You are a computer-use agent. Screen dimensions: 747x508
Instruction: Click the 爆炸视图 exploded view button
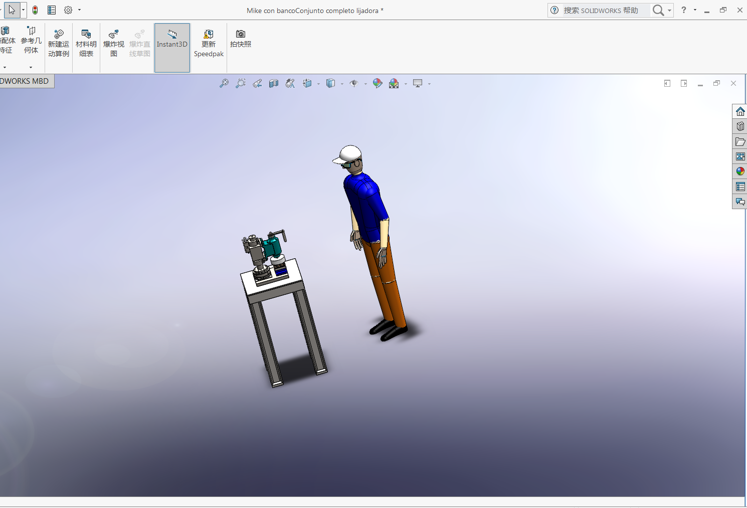[x=114, y=44]
